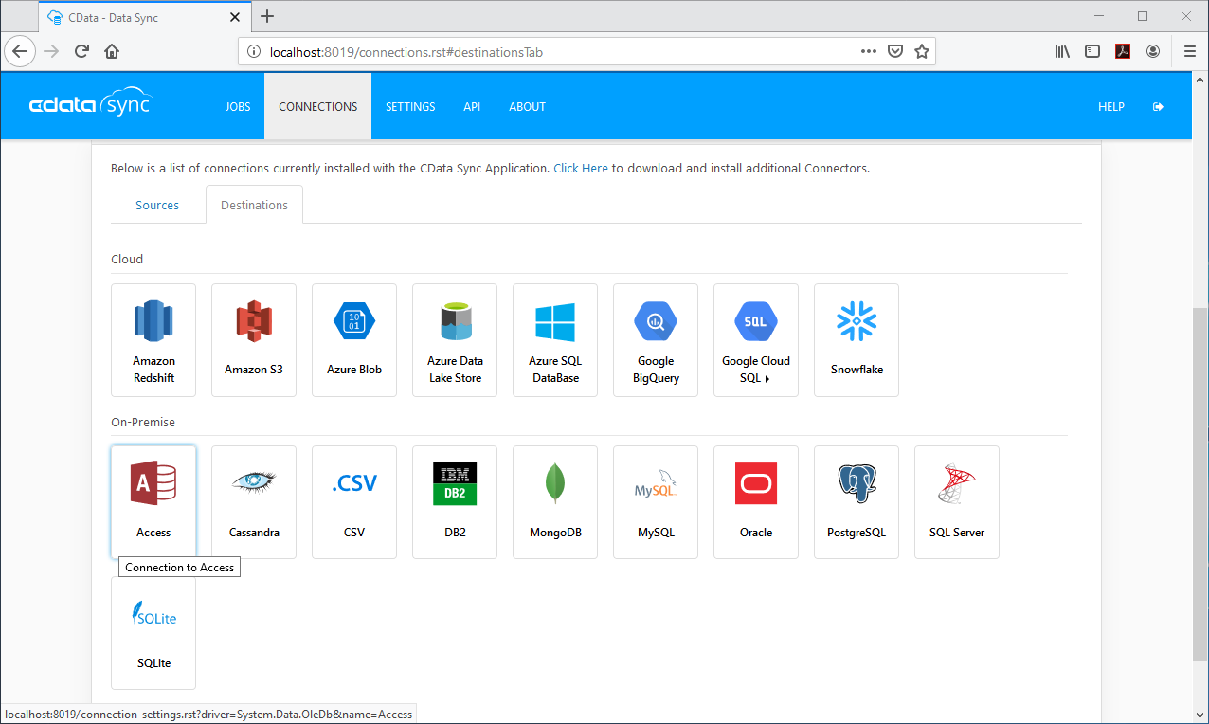
Task: Go to the Jobs menu item
Action: (238, 107)
